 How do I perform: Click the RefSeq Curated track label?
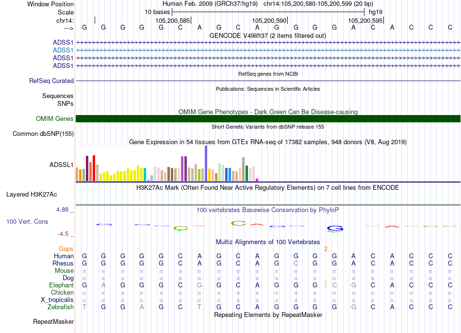51,81
